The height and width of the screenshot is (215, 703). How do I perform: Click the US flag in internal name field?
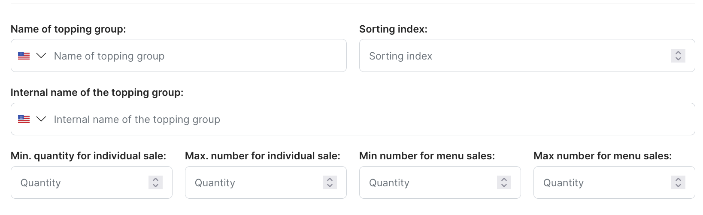pos(24,119)
